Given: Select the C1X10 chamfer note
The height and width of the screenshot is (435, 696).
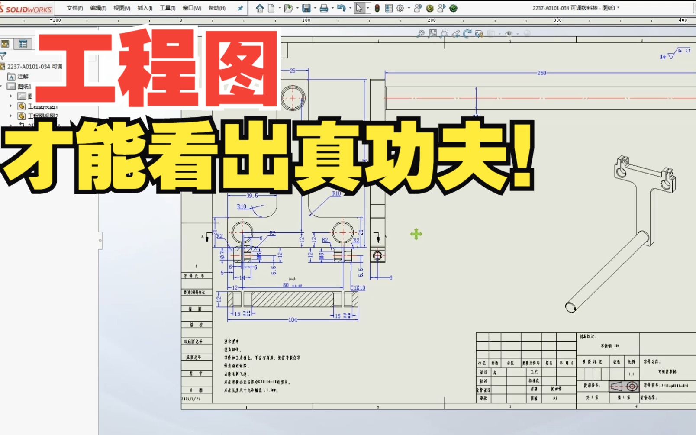Looking at the screenshot, I should pos(358,287).
